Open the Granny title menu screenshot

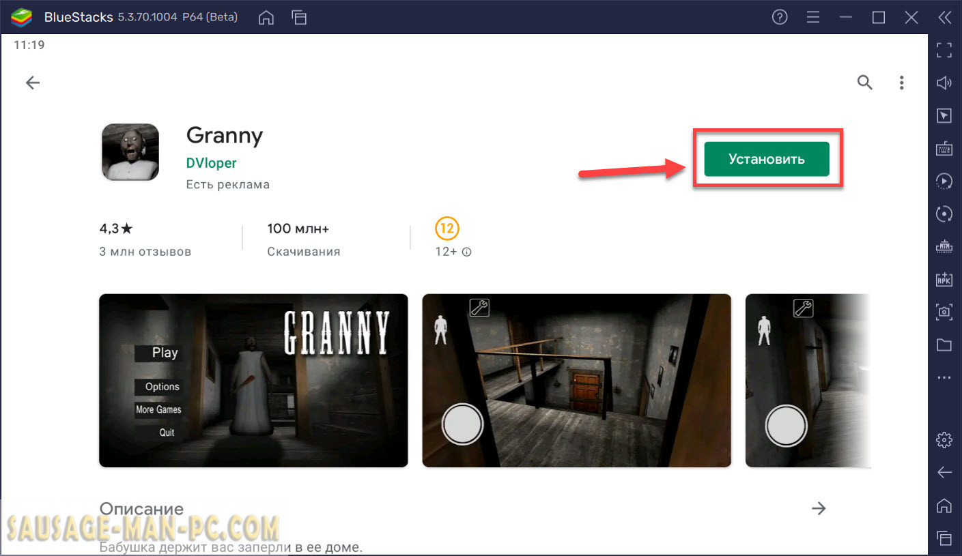tap(253, 381)
